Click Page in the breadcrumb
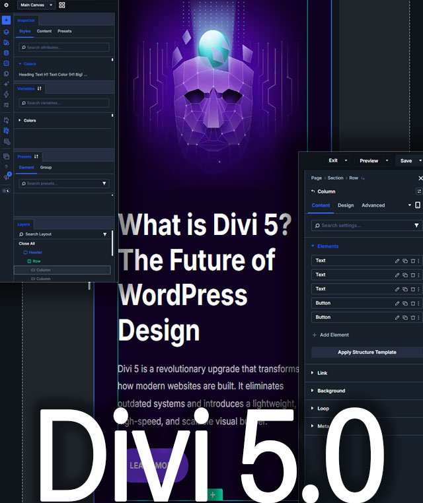The width and height of the screenshot is (423, 503). pos(317,178)
